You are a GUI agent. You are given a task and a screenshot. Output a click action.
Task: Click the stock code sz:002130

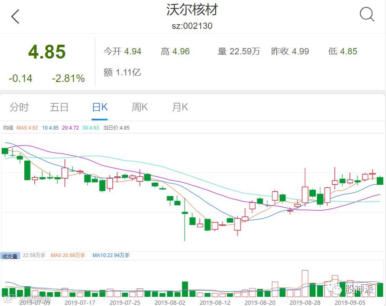pyautogui.click(x=192, y=26)
